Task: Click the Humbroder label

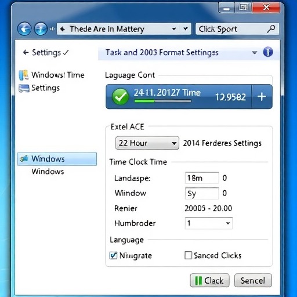Action: pos(135,223)
